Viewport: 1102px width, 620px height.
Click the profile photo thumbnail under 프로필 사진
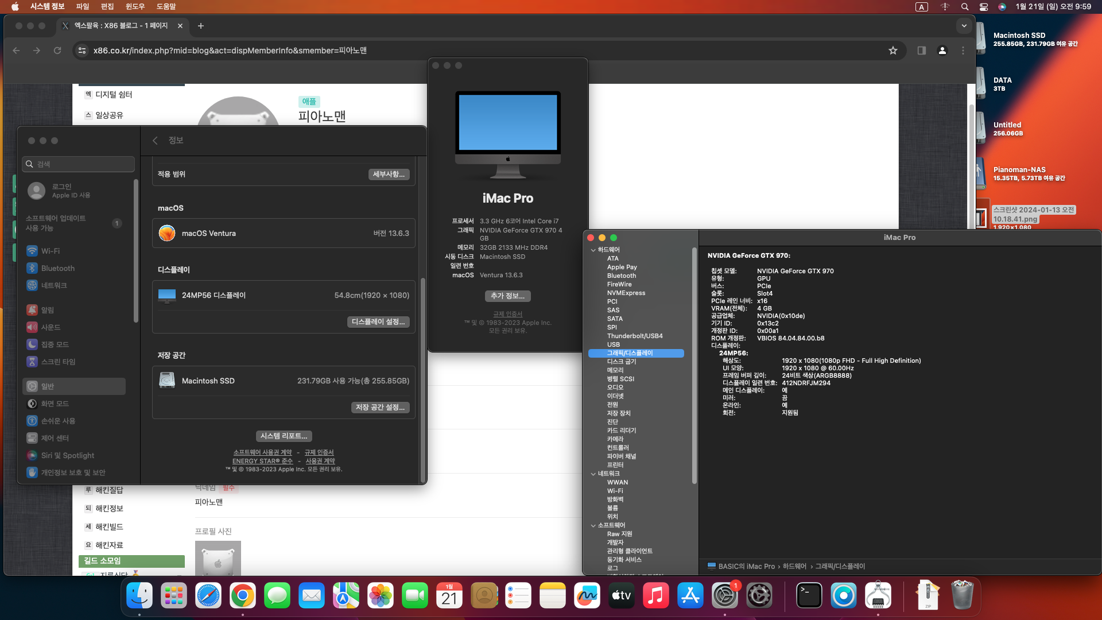point(218,558)
